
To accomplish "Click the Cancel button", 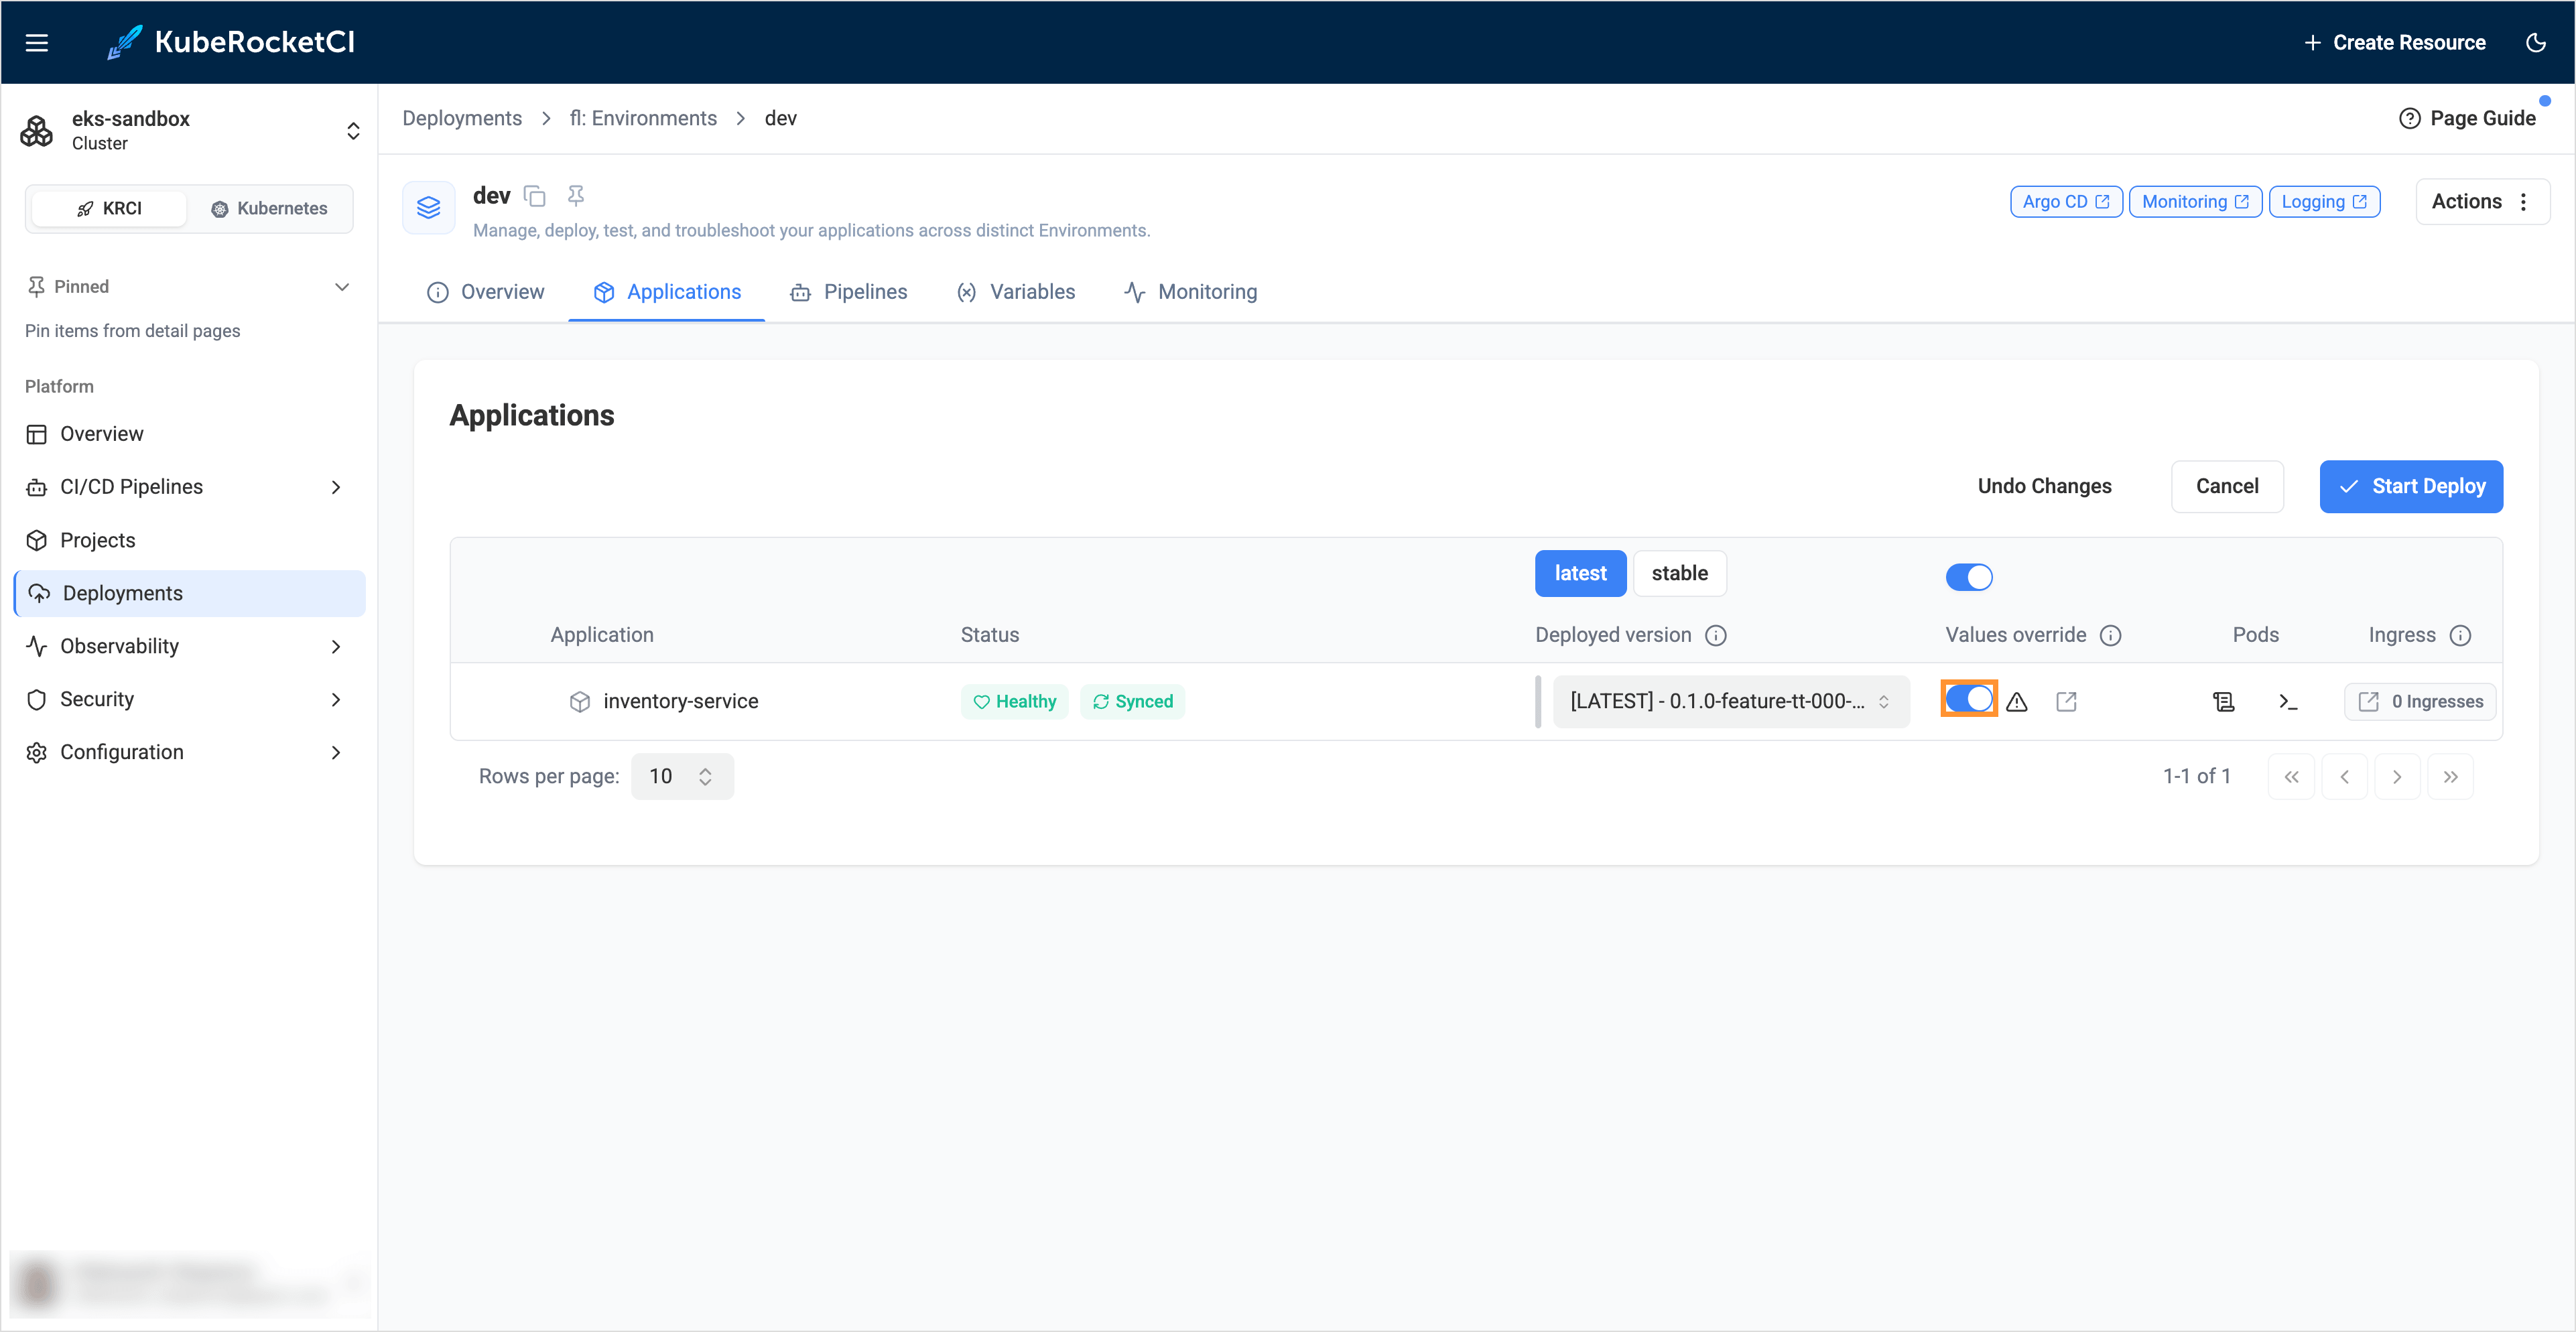I will pos(2227,486).
